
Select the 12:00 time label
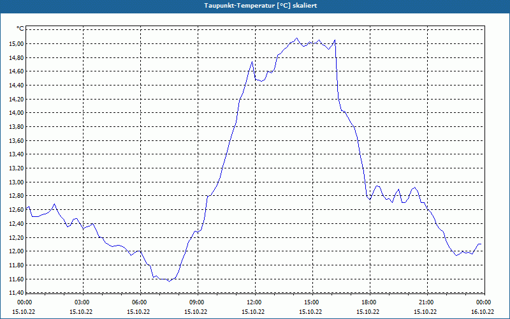255,302
